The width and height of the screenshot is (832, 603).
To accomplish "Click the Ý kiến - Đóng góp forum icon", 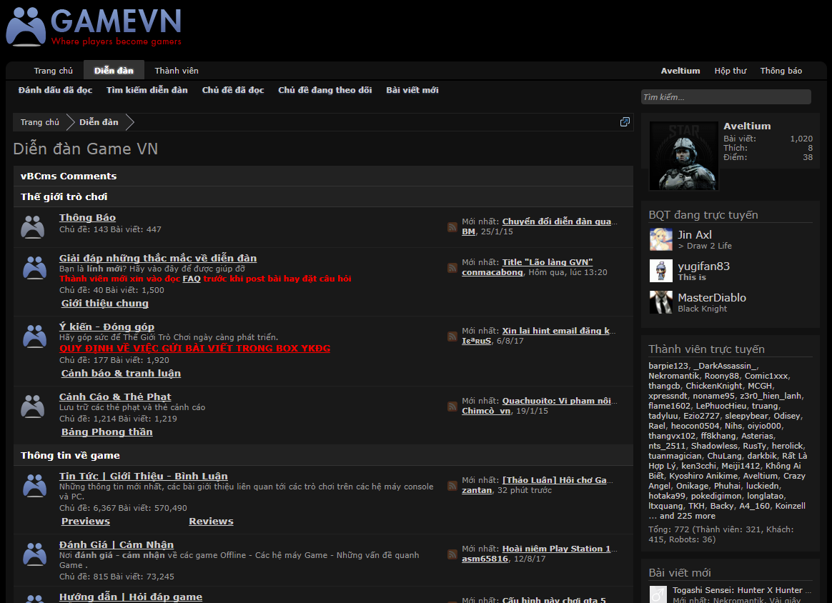I will click(x=34, y=337).
